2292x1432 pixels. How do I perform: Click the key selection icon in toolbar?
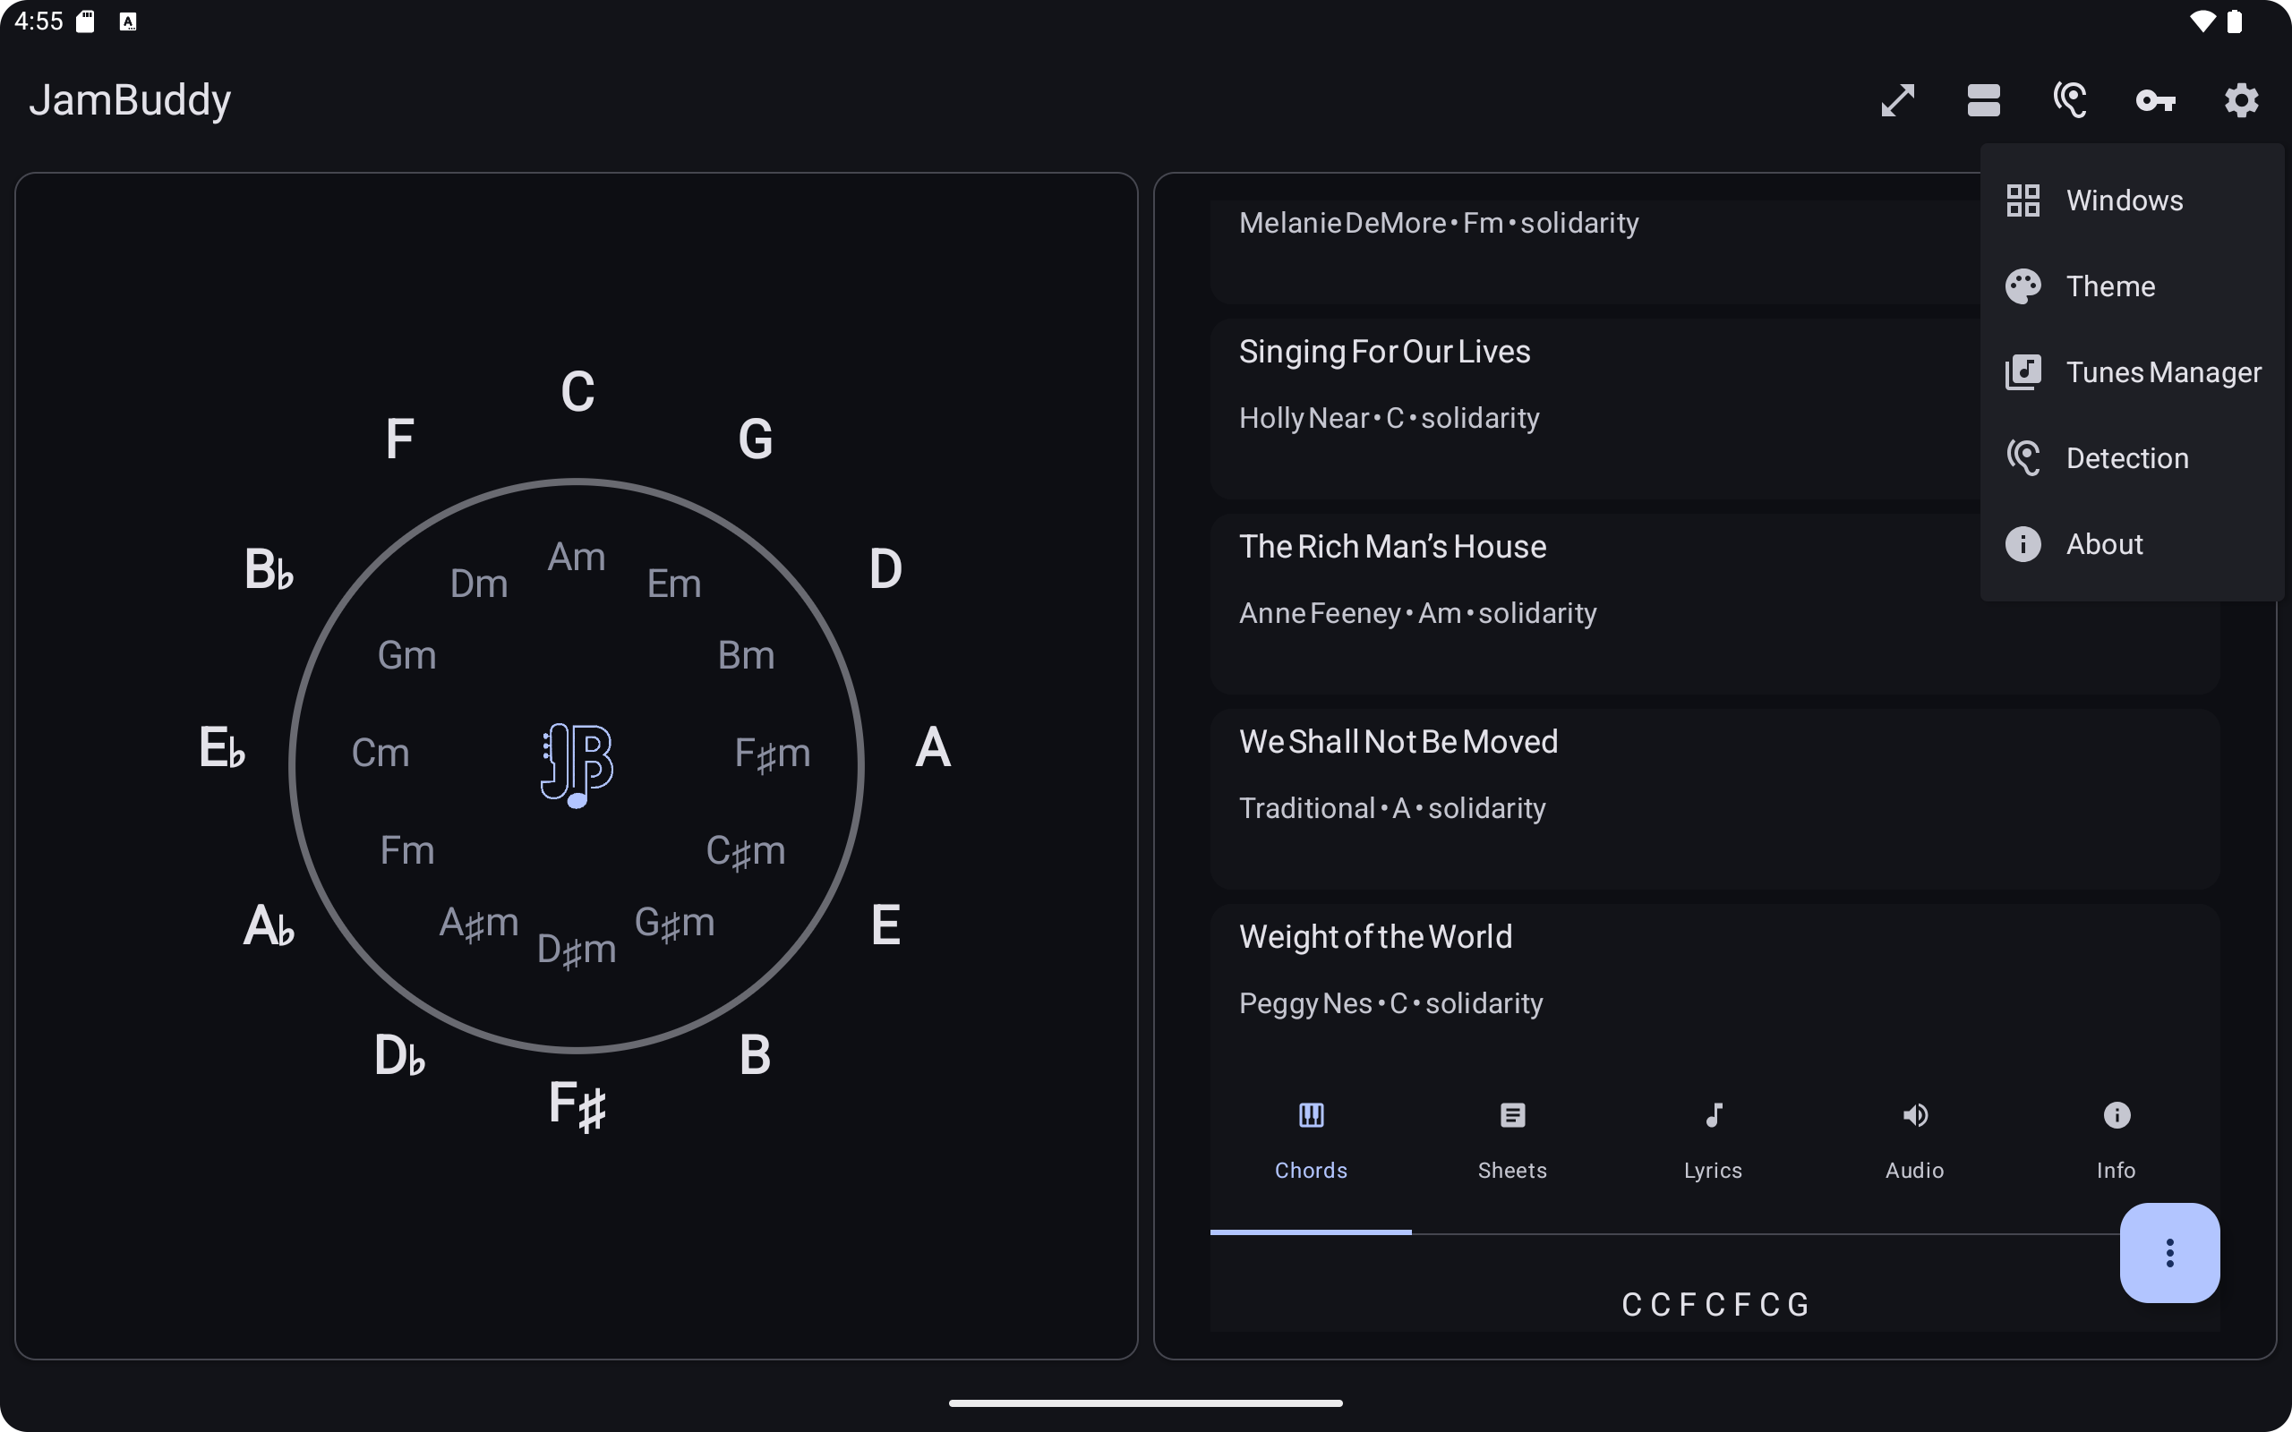[x=2155, y=99]
